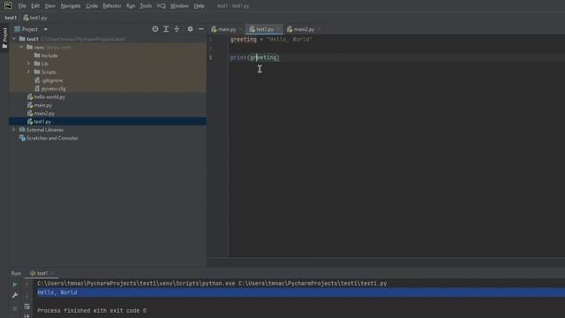
Task: Open the Window menu
Action: point(179,6)
